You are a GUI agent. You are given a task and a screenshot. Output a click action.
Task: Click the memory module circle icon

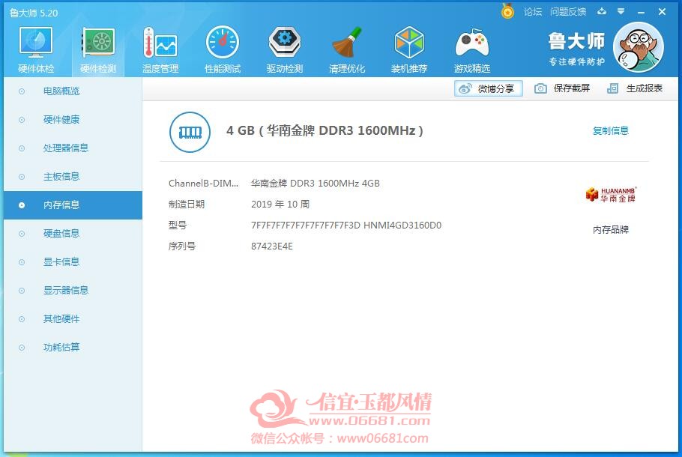pos(190,132)
